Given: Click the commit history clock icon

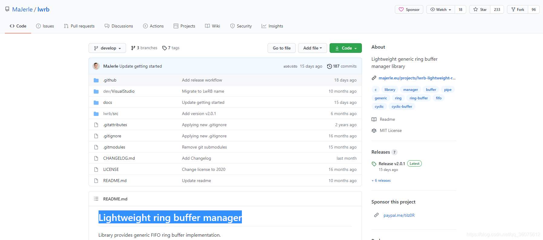Looking at the screenshot, I should (329, 66).
